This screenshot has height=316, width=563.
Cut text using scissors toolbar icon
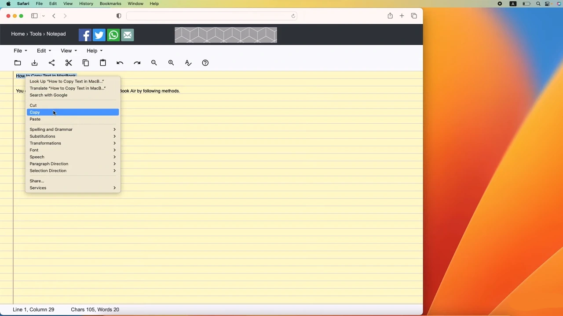(x=69, y=63)
